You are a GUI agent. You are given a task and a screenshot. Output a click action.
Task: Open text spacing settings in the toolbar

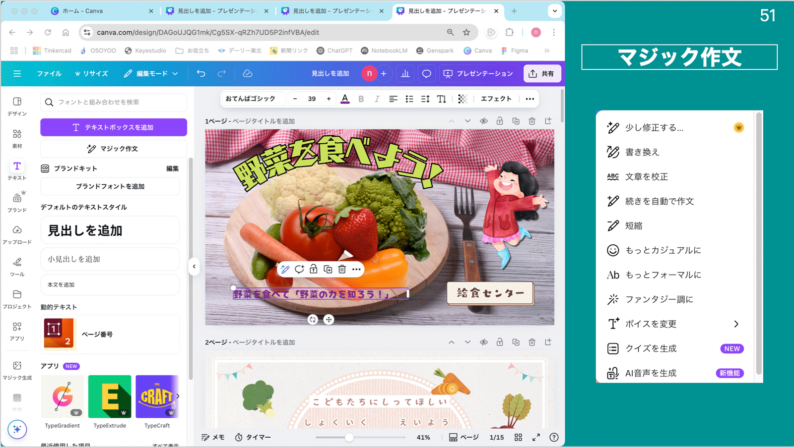coord(425,99)
